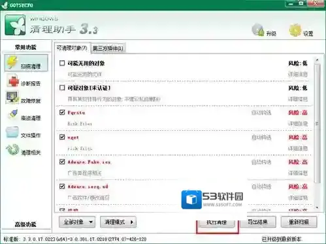Open 详细信息 for Adware.zerg.ud
Image resolution: width=326 pixels, height=244 pixels.
(298, 198)
